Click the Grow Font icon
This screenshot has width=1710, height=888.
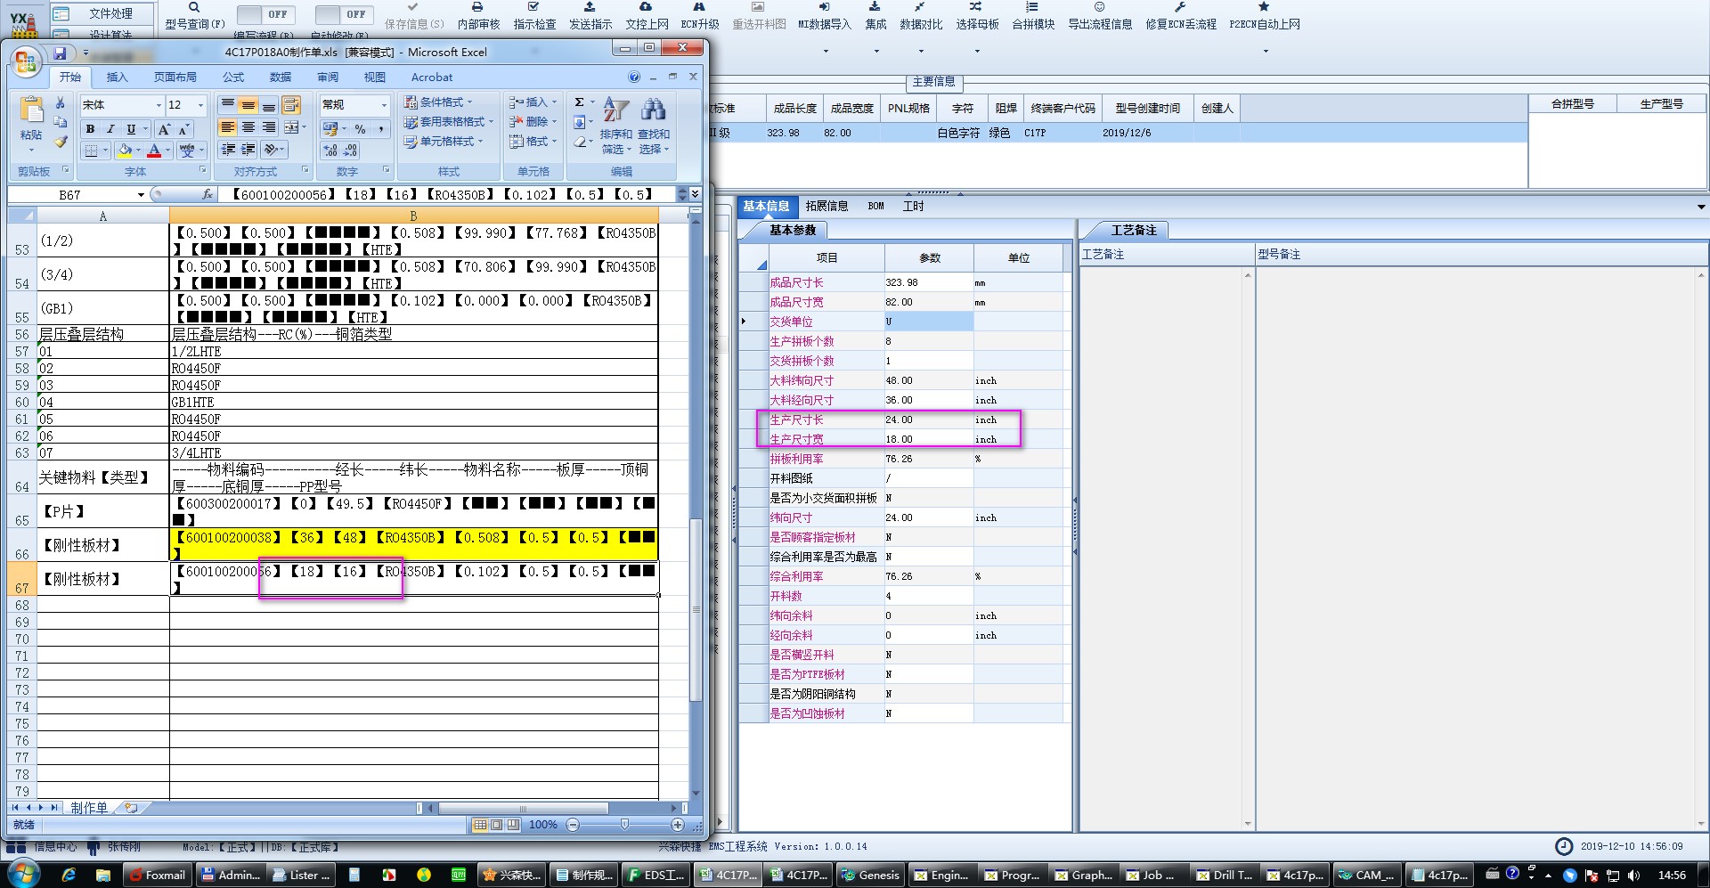tap(164, 129)
